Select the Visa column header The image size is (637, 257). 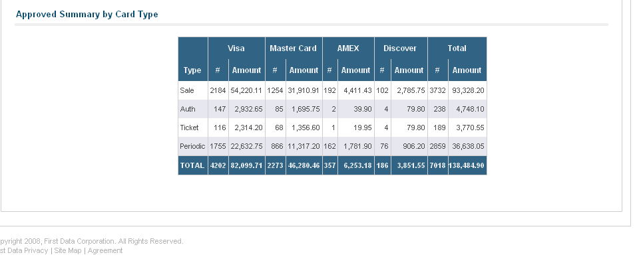pos(236,48)
